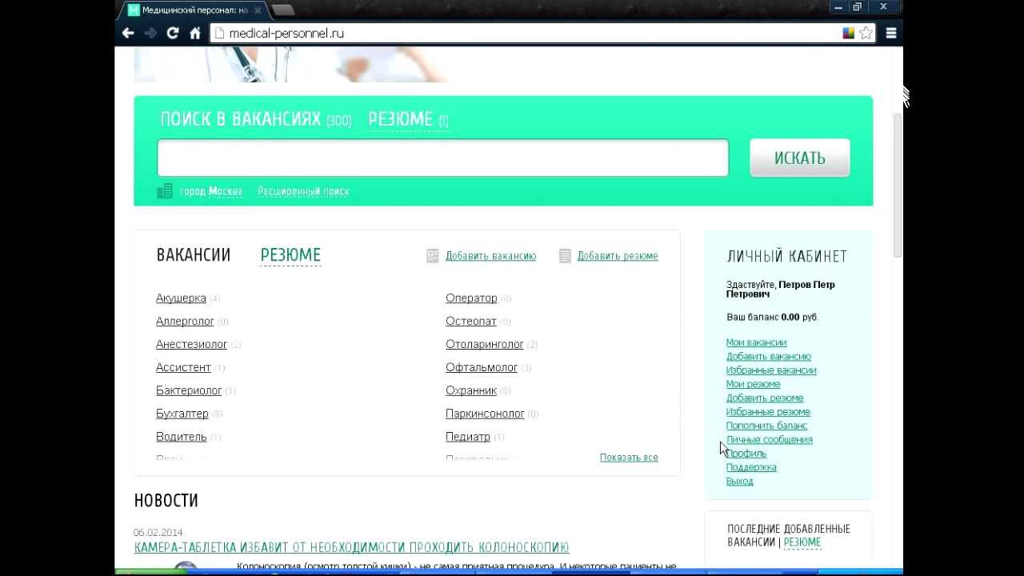Open the Остеопат category

click(471, 322)
